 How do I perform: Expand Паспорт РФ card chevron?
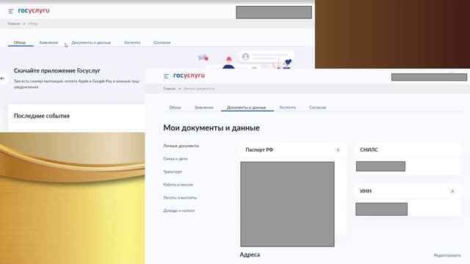(338, 150)
